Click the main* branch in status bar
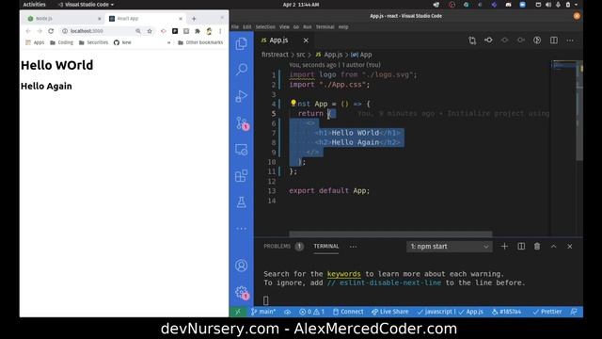 (x=263, y=312)
